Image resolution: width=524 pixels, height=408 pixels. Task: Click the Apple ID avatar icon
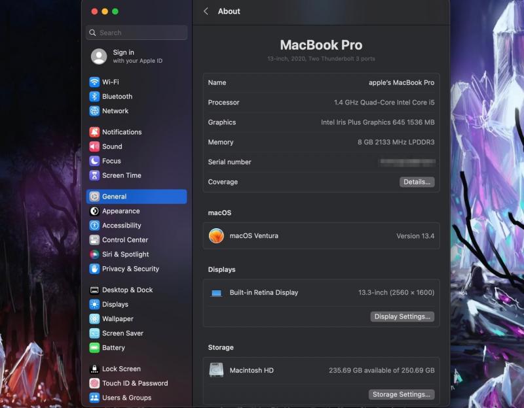coord(99,56)
